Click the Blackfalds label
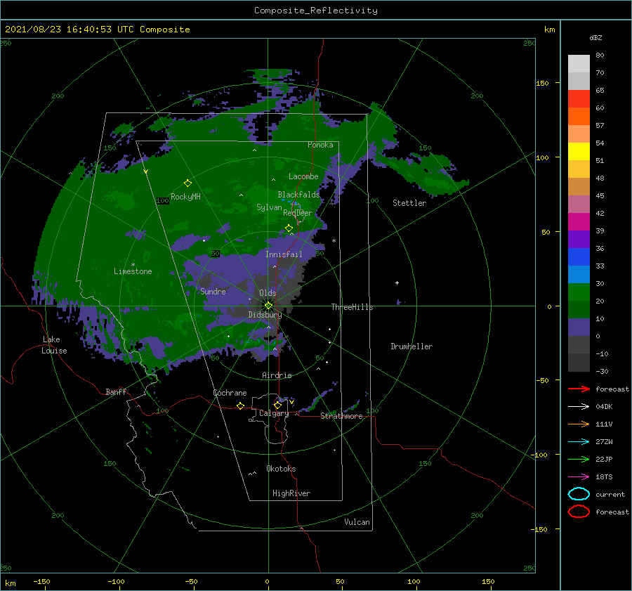 click(x=298, y=195)
